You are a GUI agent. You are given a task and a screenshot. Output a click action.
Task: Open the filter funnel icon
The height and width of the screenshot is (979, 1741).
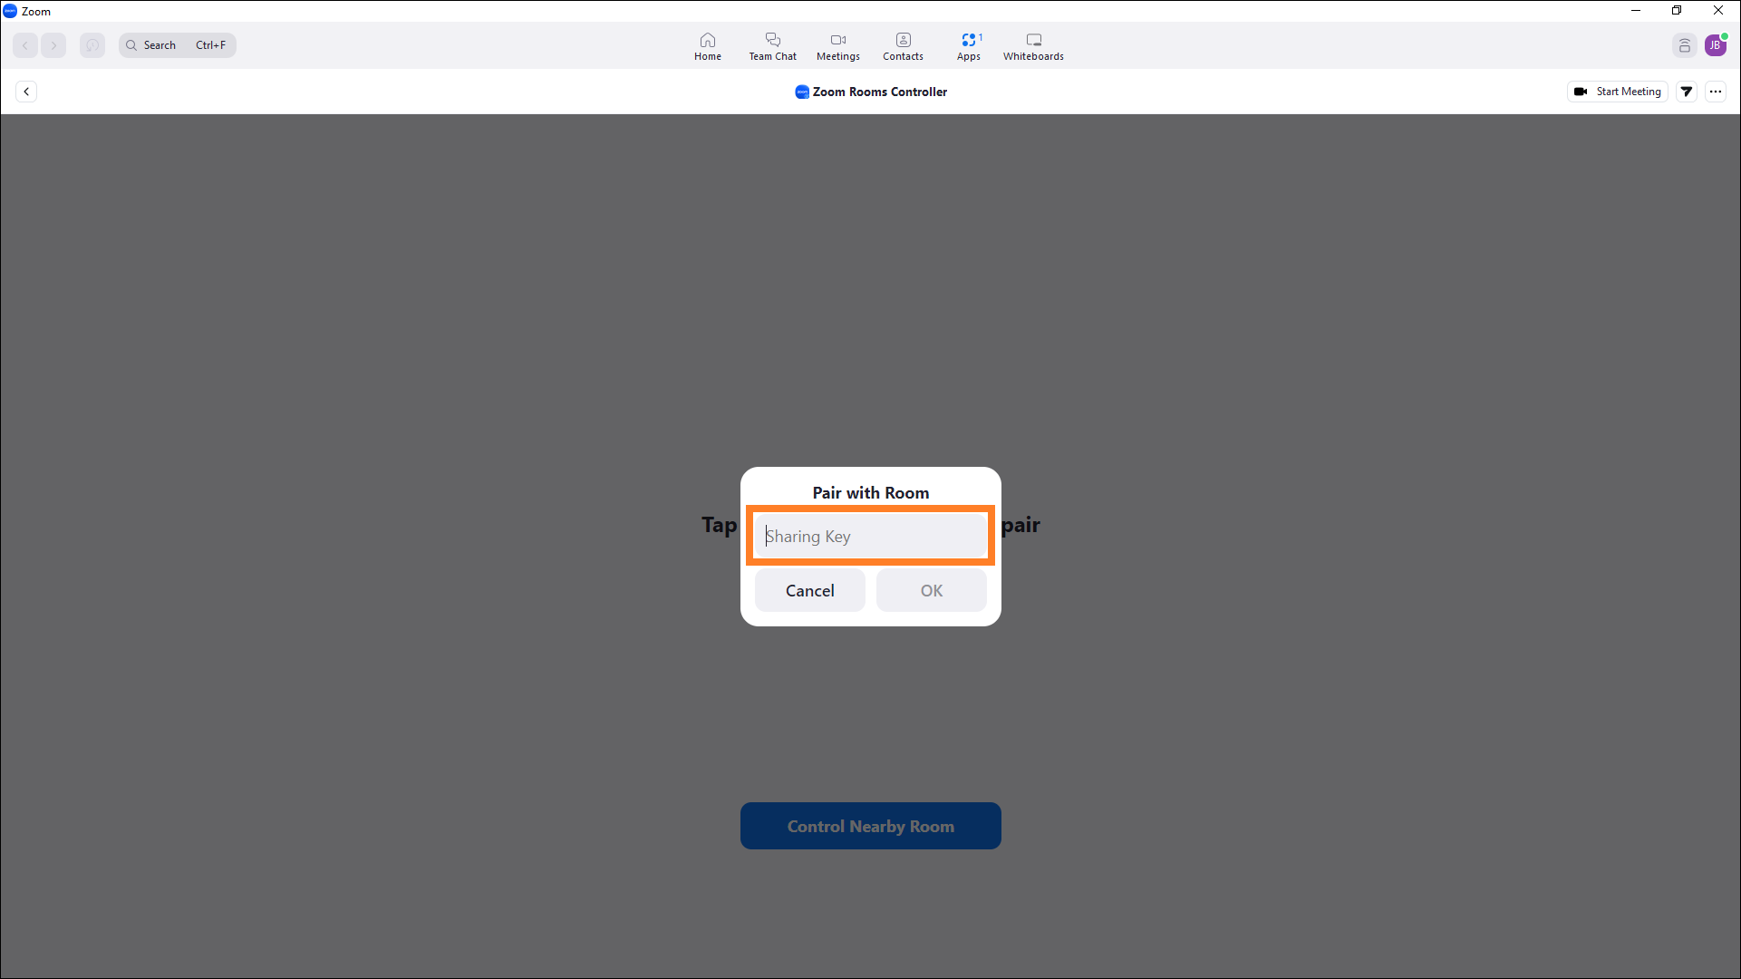pyautogui.click(x=1687, y=92)
